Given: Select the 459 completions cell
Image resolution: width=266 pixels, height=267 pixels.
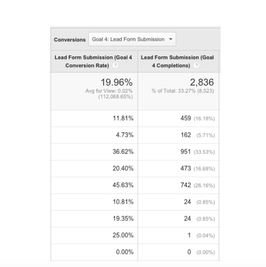Looking at the screenshot, I should pos(186,118).
